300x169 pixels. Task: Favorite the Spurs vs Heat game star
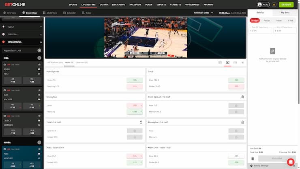39,64
